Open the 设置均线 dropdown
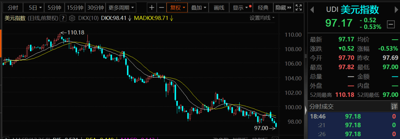The width and height of the screenshot is (400, 139). point(262,18)
